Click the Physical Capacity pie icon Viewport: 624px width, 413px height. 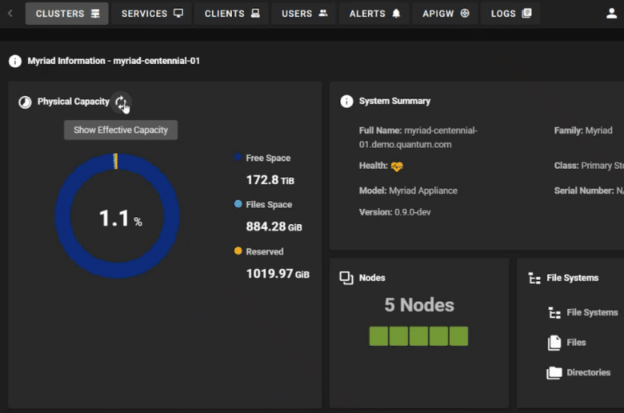click(25, 102)
